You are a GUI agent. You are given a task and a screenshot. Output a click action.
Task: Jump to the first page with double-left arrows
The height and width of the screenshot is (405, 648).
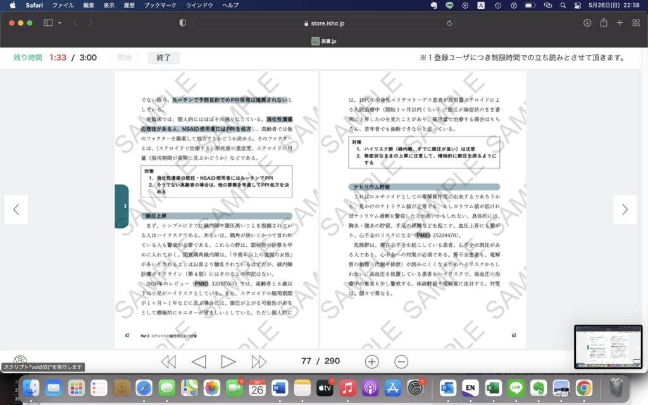[168, 361]
